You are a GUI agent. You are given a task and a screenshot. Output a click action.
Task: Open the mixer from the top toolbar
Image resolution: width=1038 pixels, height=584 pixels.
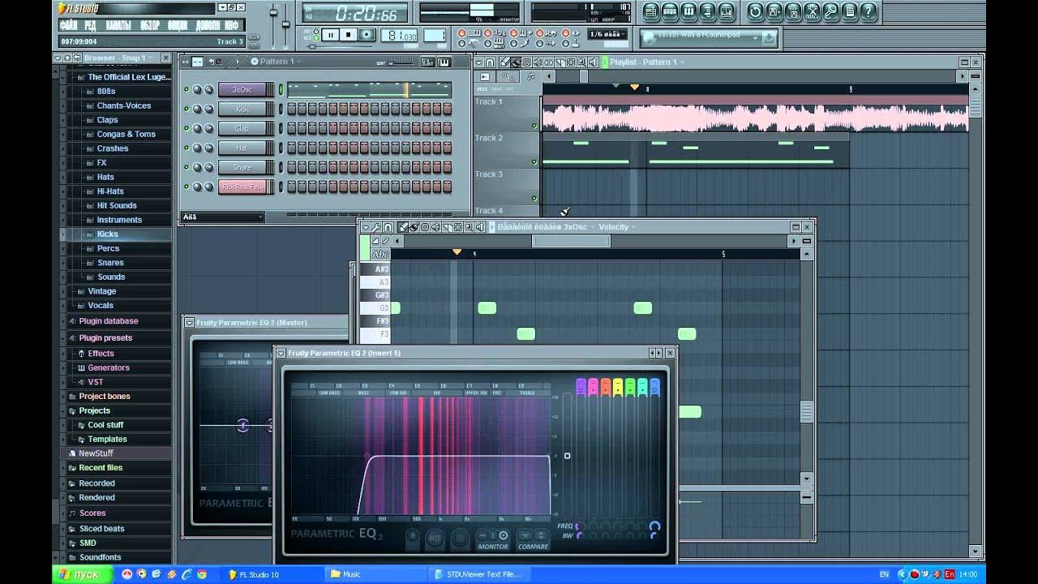pos(727,11)
